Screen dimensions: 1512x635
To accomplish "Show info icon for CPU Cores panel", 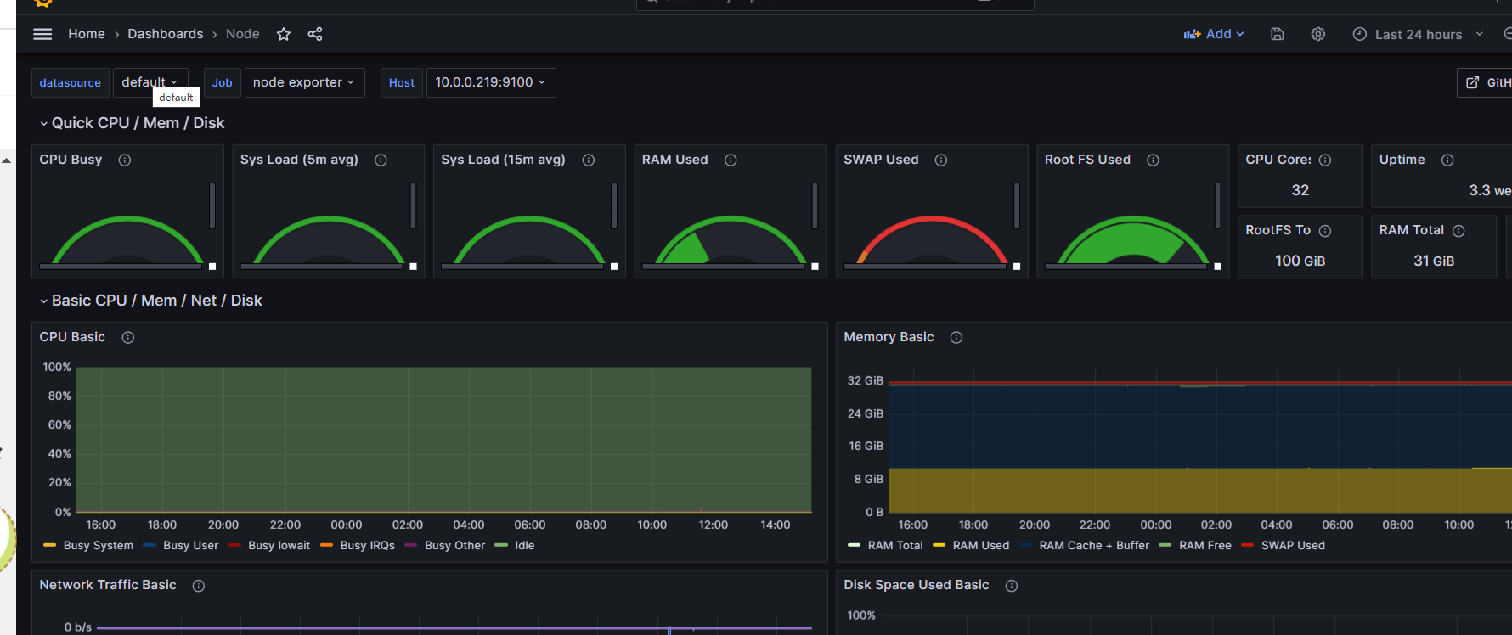I will click(1325, 160).
